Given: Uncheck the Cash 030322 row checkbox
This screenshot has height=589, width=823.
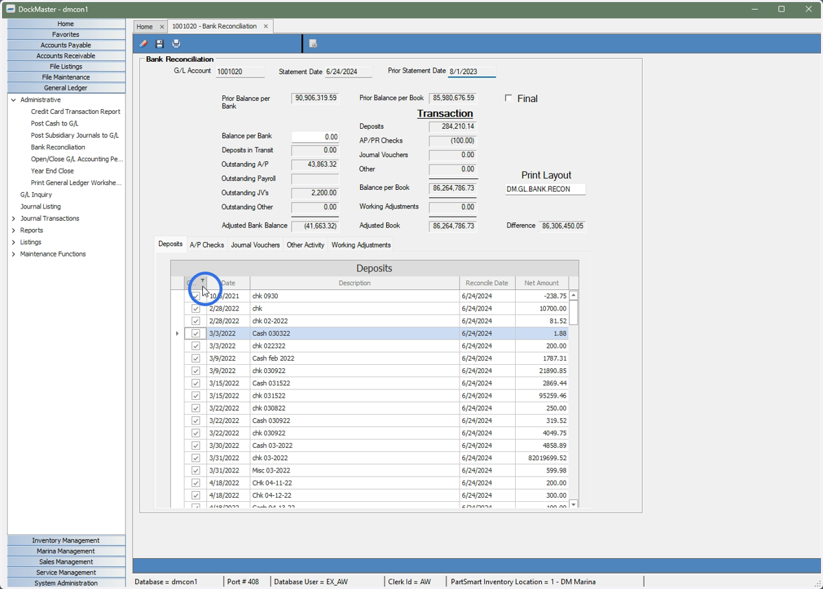Looking at the screenshot, I should [x=195, y=333].
